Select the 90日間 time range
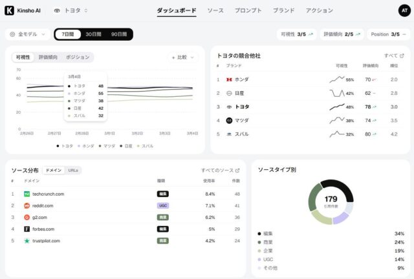 coord(119,34)
